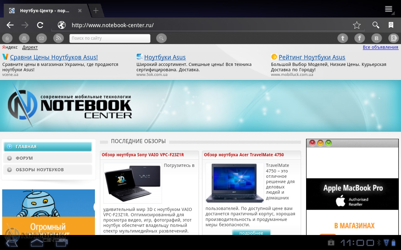Select the ГЛАВНАЯ menu item
This screenshot has height=250, width=401.
(48, 147)
